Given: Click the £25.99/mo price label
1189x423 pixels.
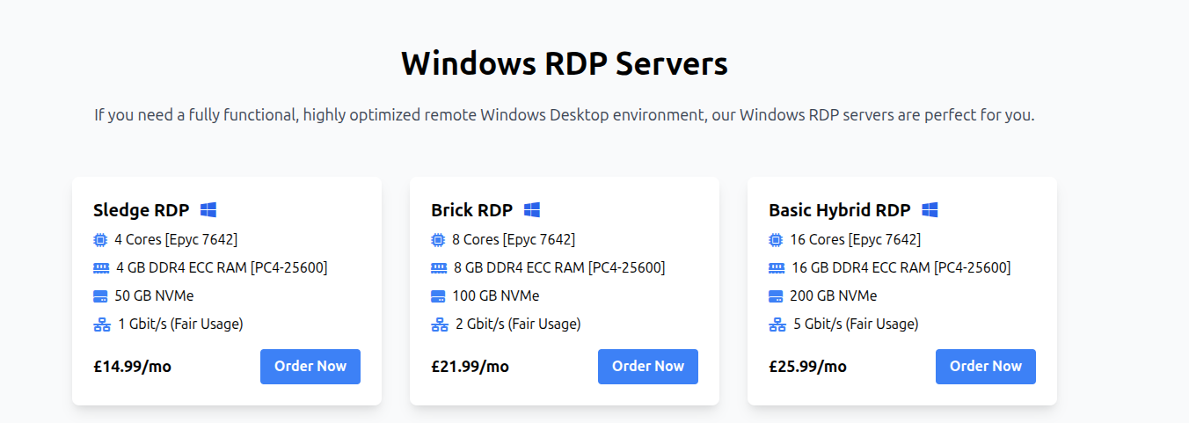Looking at the screenshot, I should [x=807, y=367].
